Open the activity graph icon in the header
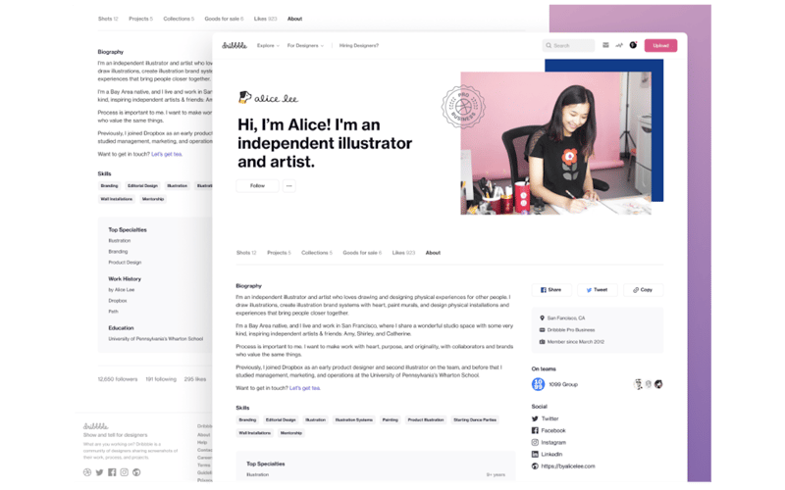 pyautogui.click(x=619, y=45)
